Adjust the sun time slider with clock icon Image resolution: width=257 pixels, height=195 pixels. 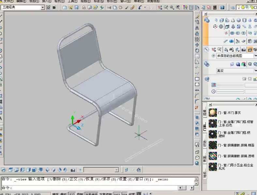(230, 91)
